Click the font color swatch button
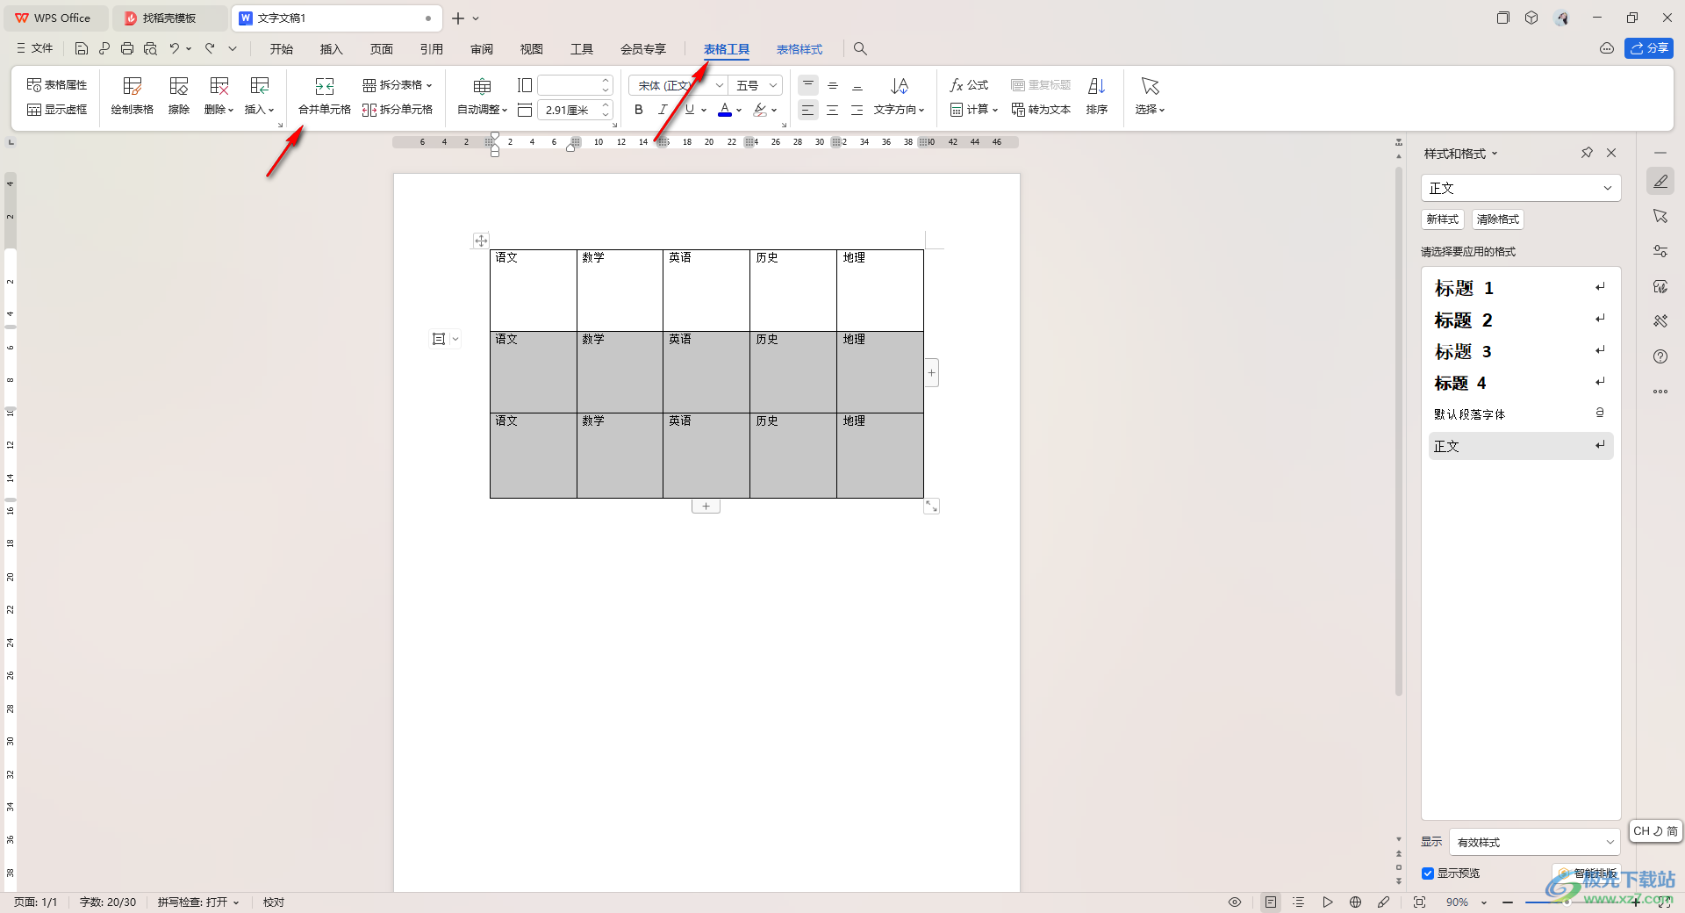1685x913 pixels. tap(725, 110)
